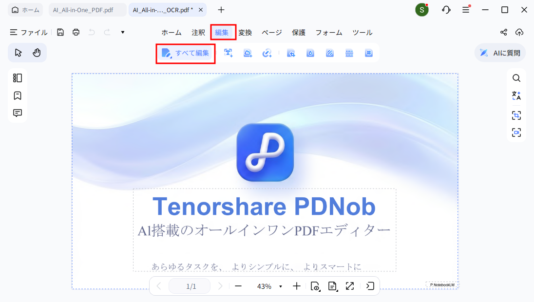Click the Print icon

tap(76, 32)
